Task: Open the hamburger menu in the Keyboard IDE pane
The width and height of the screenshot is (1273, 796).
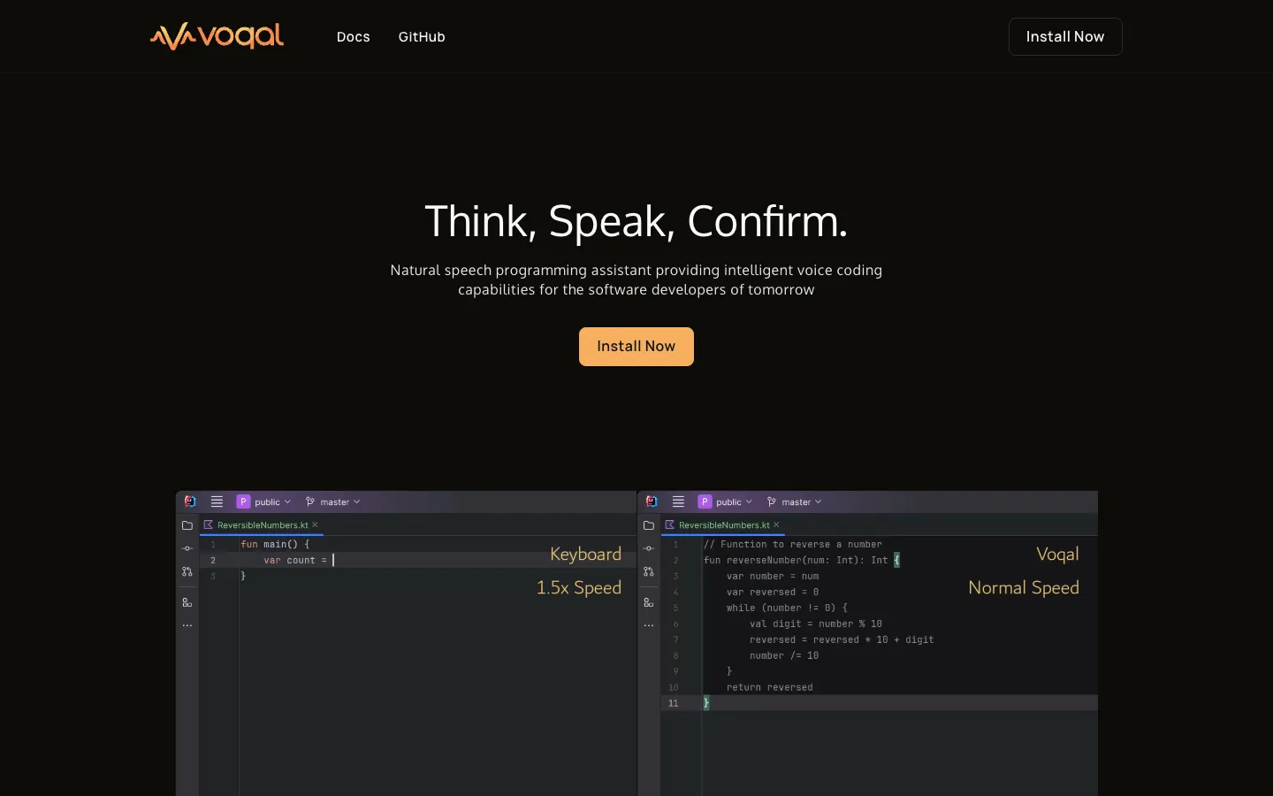Action: (x=217, y=501)
